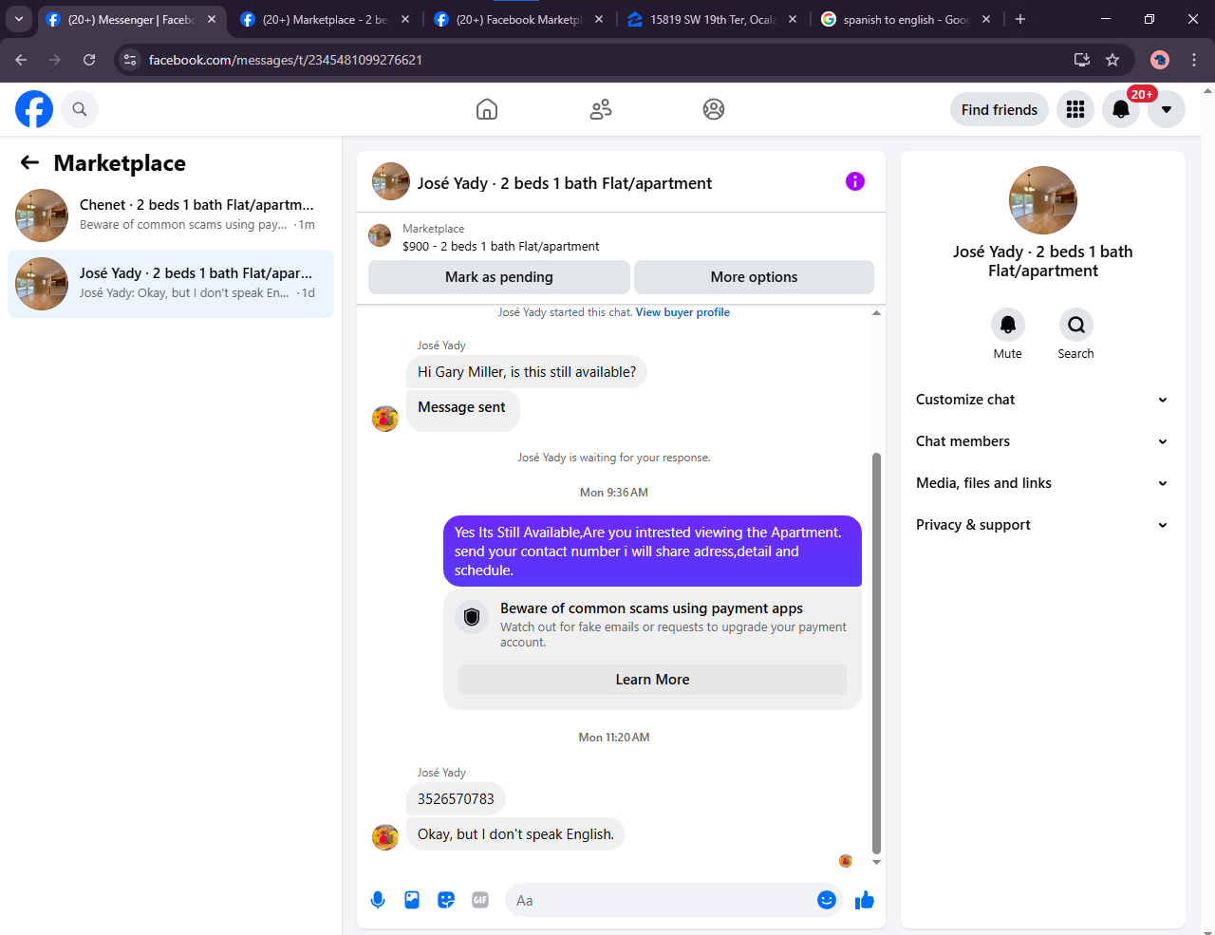Viewport: 1215px width, 935px height.
Task: Click browser forward arrow
Action: pyautogui.click(x=55, y=60)
